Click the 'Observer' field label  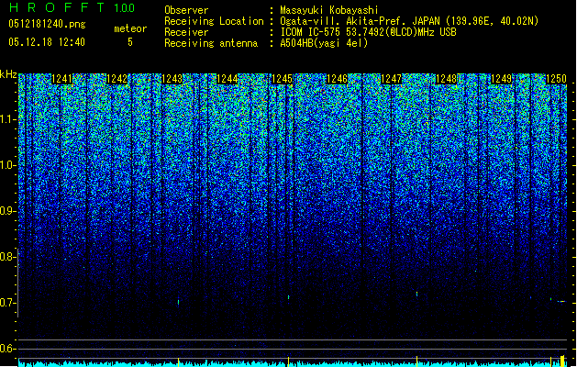tap(186, 10)
